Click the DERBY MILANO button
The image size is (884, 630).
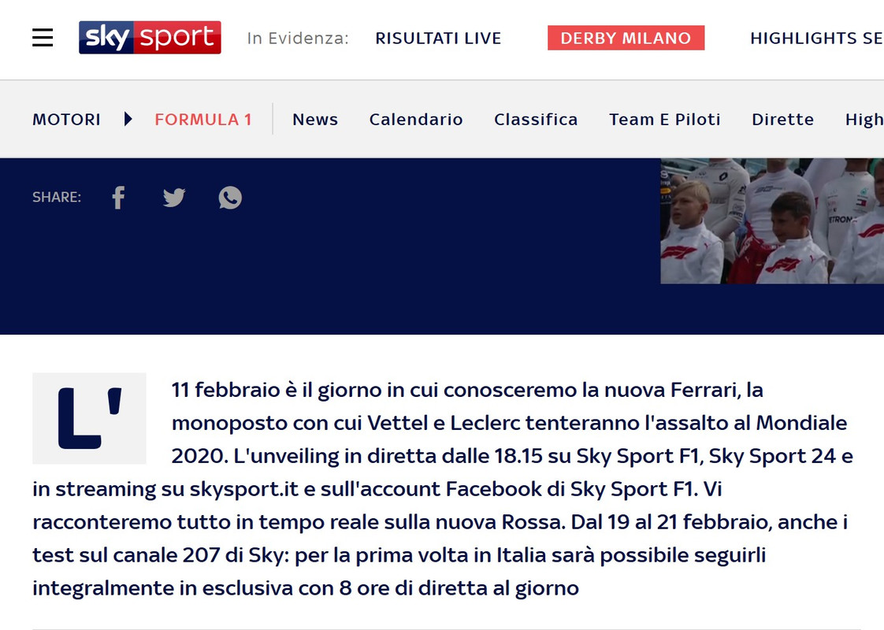(626, 38)
